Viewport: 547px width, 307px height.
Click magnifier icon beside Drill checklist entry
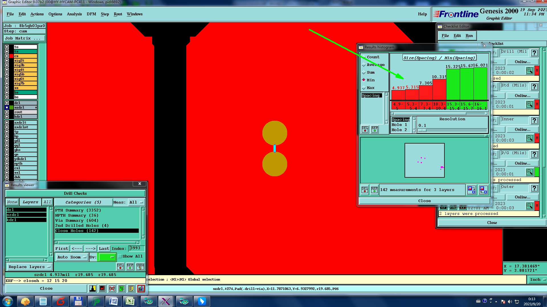point(529,70)
